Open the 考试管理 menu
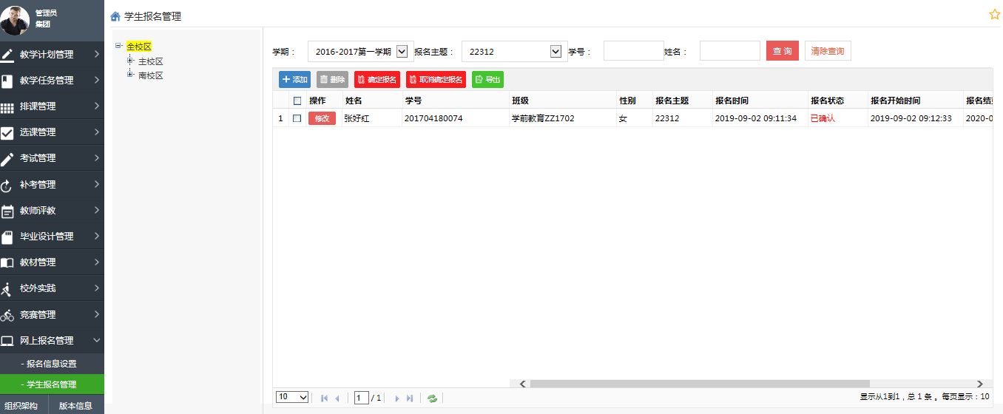 pos(52,158)
